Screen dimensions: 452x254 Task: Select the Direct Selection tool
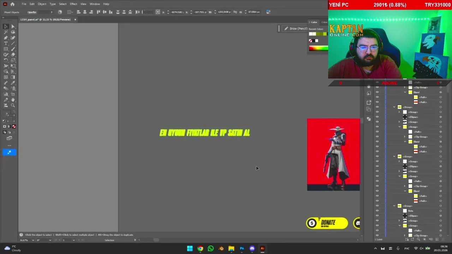(x=13, y=26)
